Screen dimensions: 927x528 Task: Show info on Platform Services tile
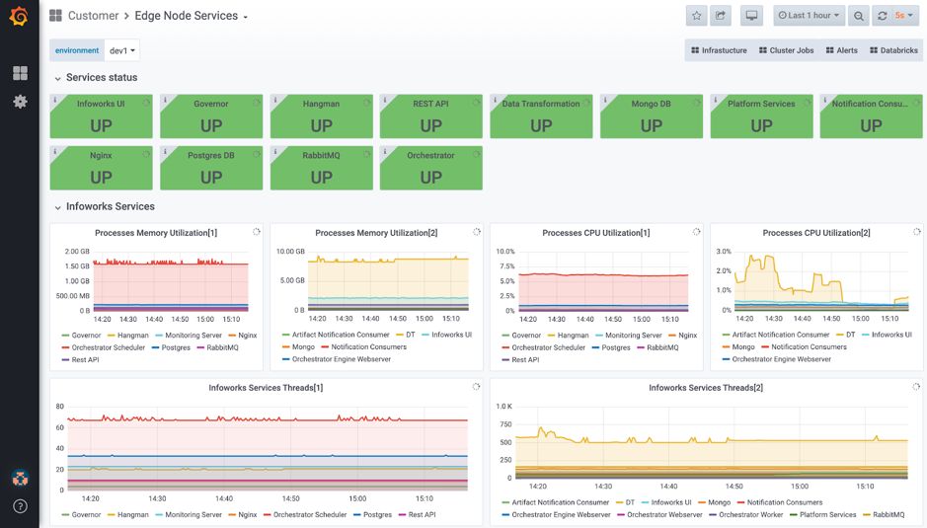coord(715,100)
